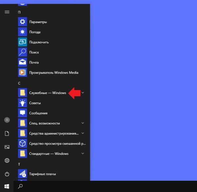197x192 pixels.
Task: Select the Подключить text label
Action: click(x=39, y=42)
